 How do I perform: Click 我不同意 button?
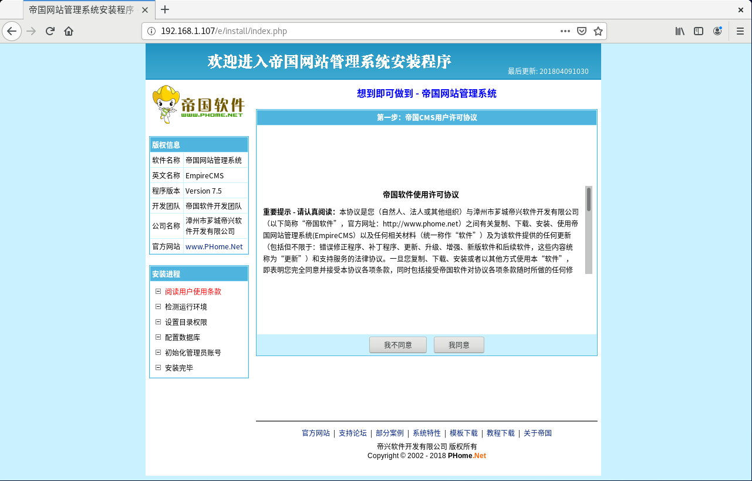(398, 345)
